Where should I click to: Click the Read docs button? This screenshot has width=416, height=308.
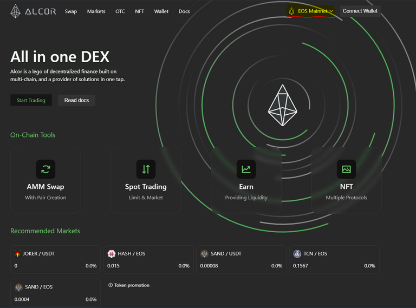[x=76, y=100]
